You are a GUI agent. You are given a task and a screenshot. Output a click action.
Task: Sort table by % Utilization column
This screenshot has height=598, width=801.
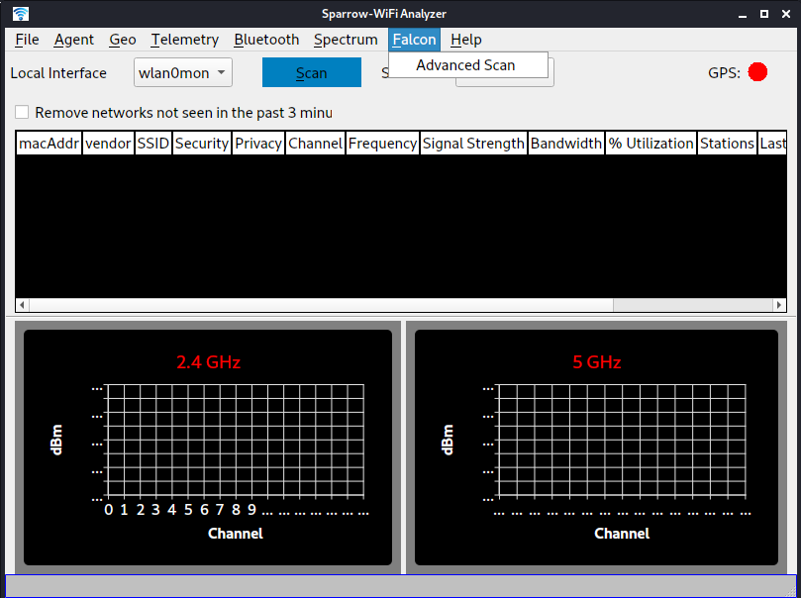[x=651, y=144]
